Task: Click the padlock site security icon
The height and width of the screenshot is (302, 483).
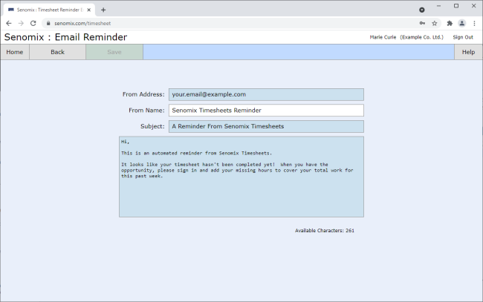Action: (x=48, y=23)
